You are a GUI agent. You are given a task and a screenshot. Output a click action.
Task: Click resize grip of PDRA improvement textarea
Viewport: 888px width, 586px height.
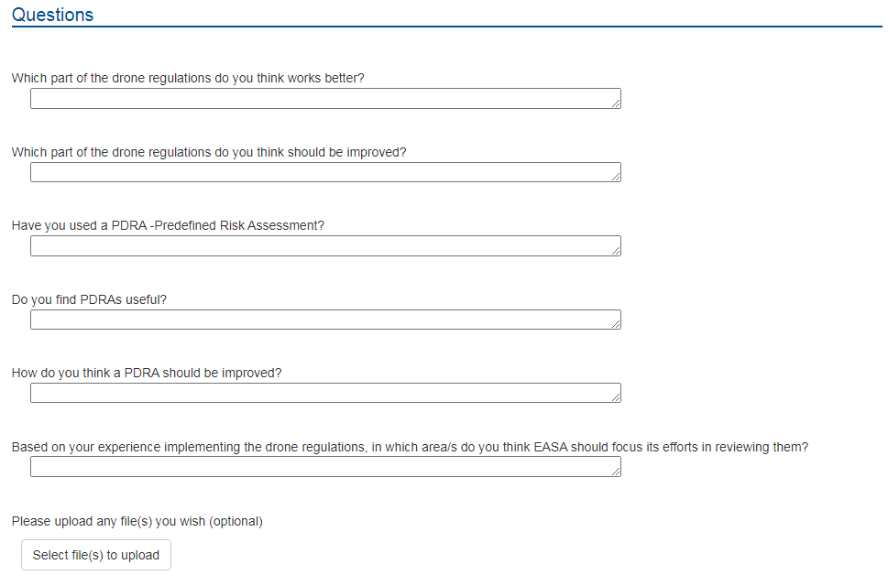tap(616, 397)
